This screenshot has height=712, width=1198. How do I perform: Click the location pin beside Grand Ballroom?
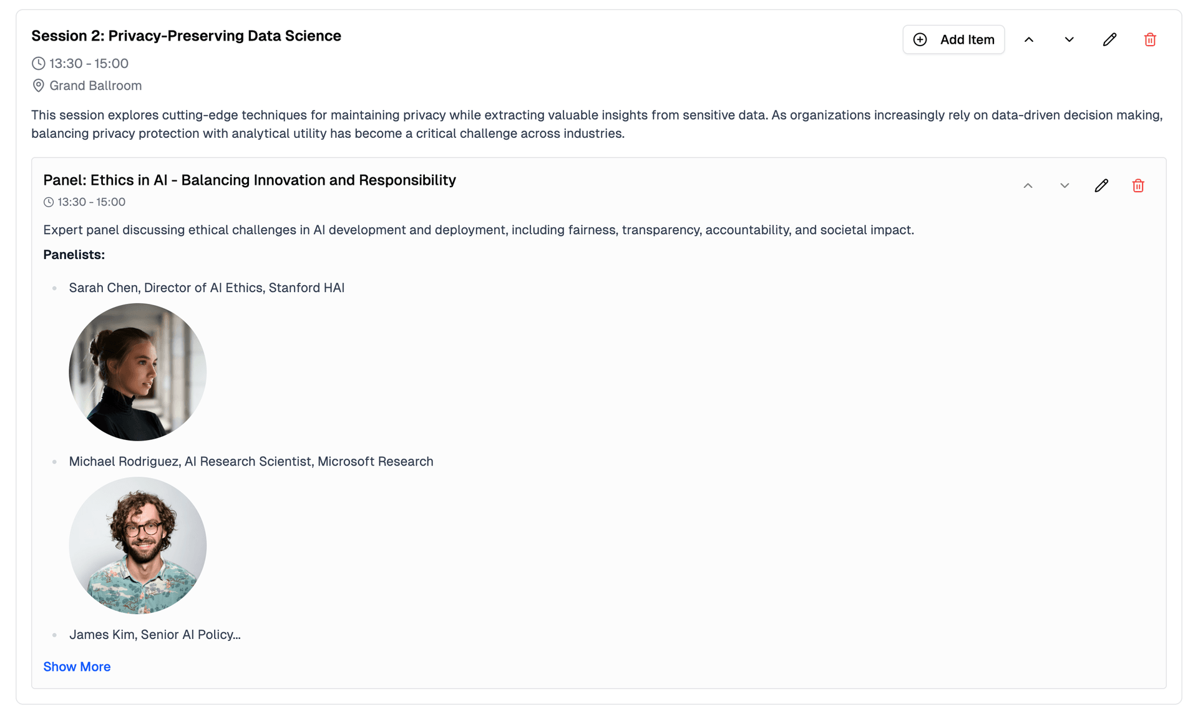pos(38,85)
